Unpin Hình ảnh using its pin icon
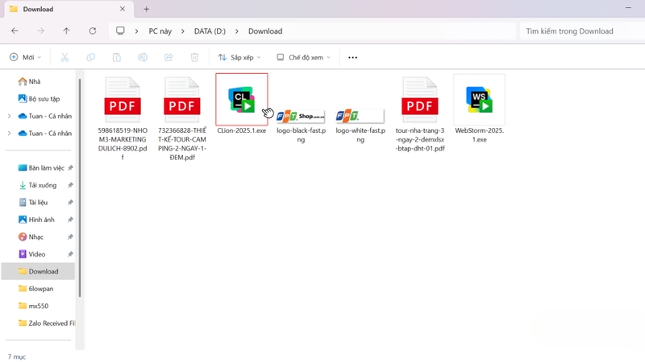645x362 pixels. pos(70,220)
